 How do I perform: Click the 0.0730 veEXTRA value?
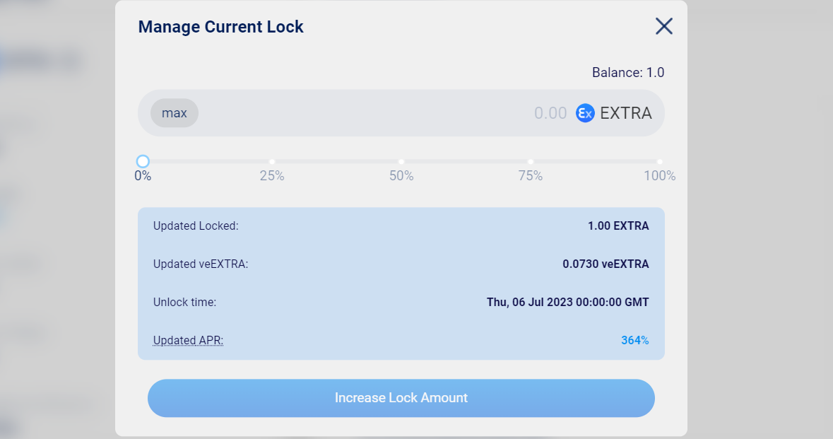pos(605,264)
